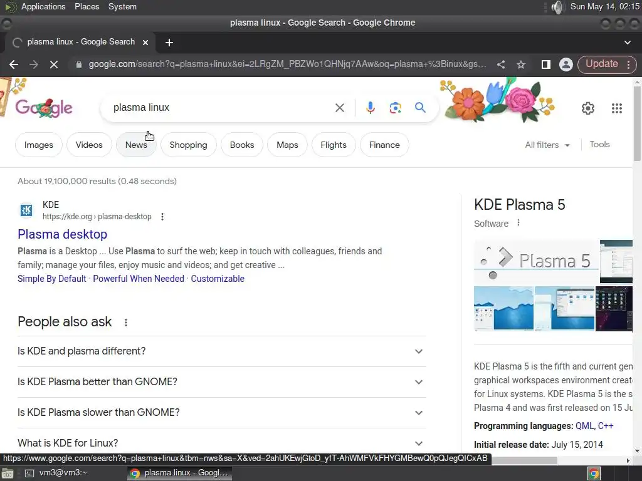The height and width of the screenshot is (481, 642).
Task: Open the Simple By Default sitelink
Action: [51, 279]
